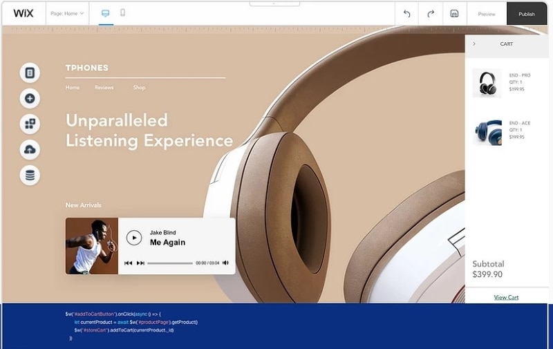Open the Media upload panel
Image resolution: width=553 pixels, height=349 pixels.
[x=30, y=149]
